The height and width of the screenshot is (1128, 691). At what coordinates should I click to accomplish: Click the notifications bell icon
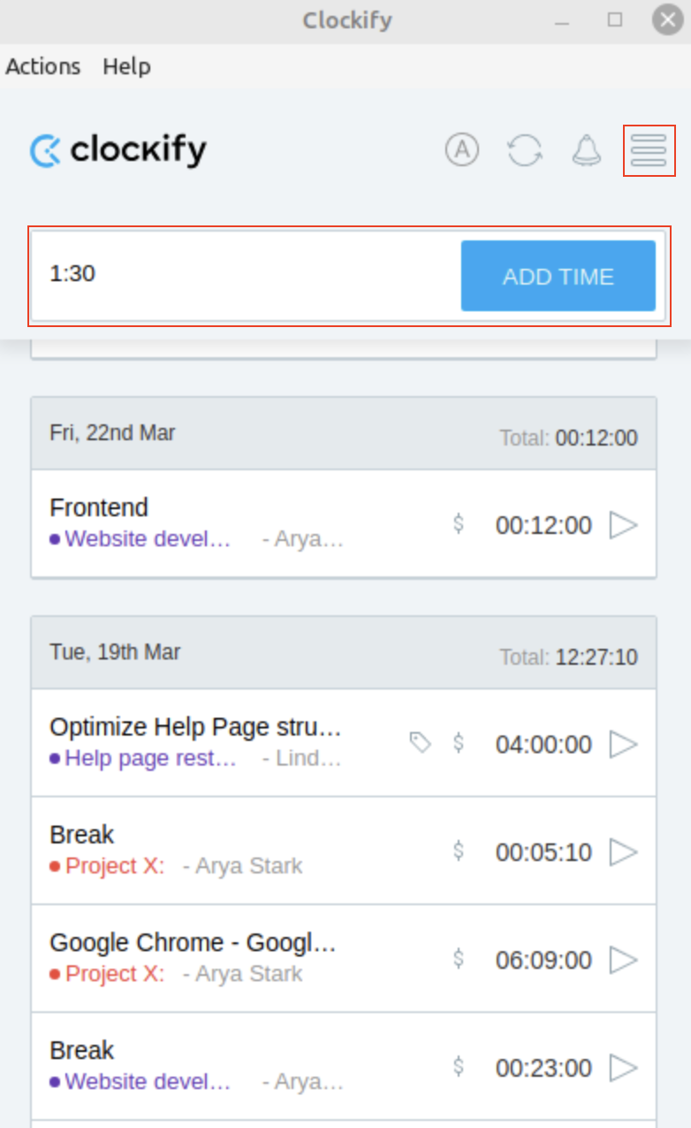pyautogui.click(x=587, y=151)
